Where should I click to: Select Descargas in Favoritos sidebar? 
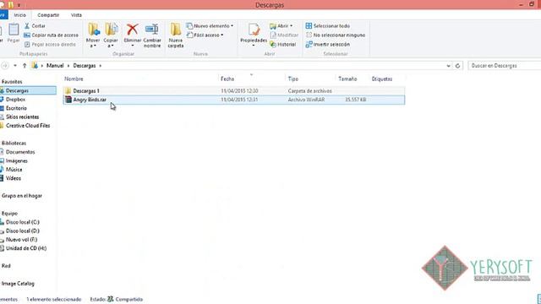28,90
